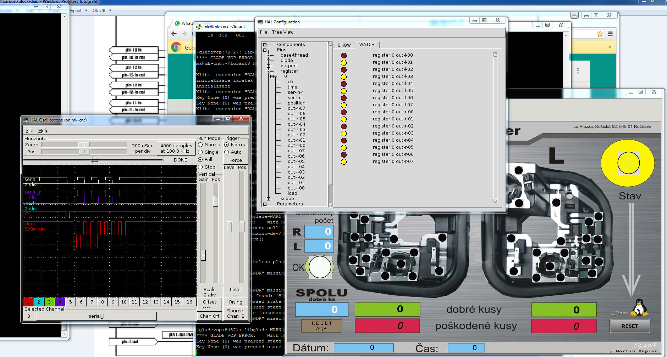
Task: Click the RESET button beside penguin
Action: (x=629, y=326)
